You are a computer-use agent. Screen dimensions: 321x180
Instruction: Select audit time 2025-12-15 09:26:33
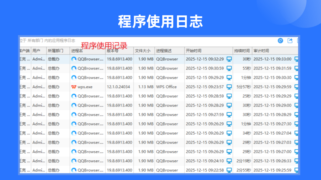272,161
